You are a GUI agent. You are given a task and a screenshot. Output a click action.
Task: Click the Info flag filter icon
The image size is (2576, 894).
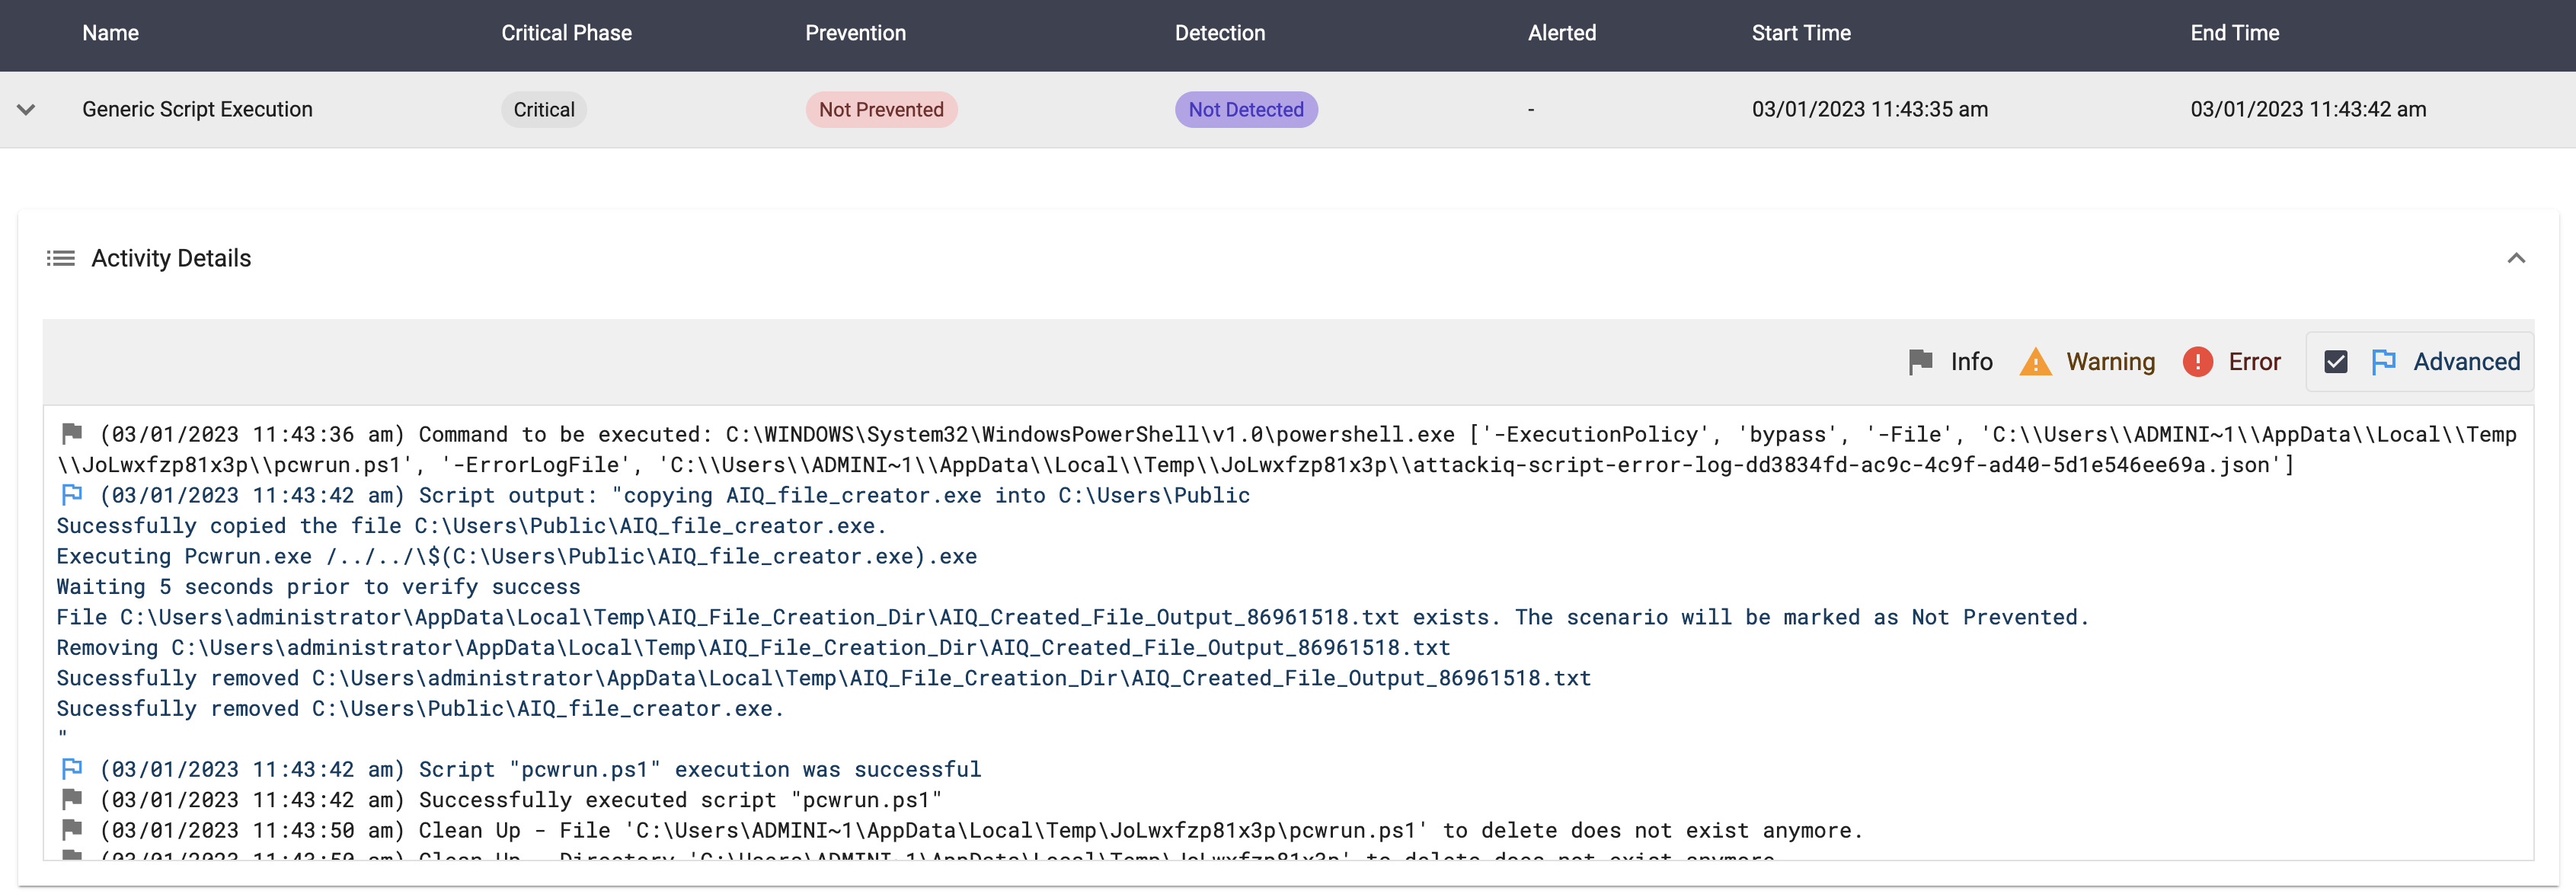click(x=1920, y=362)
